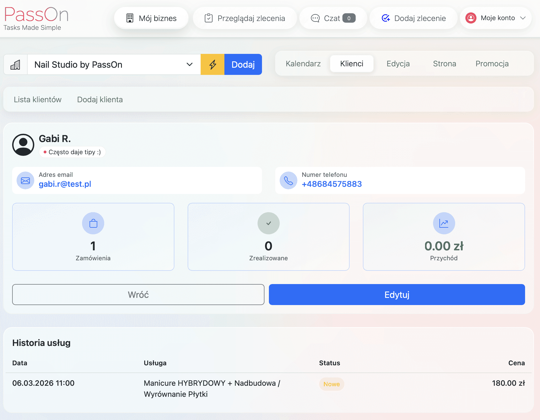
Task: Click the checkmark Zrealizowane icon
Action: pyautogui.click(x=268, y=223)
